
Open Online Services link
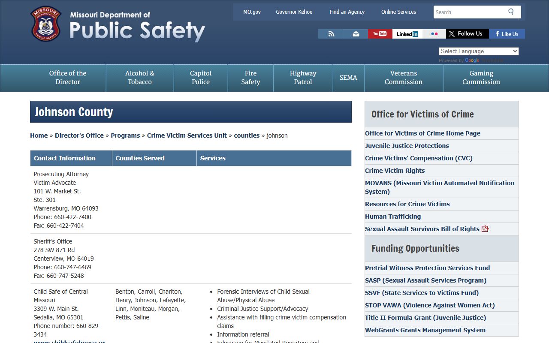(x=398, y=12)
